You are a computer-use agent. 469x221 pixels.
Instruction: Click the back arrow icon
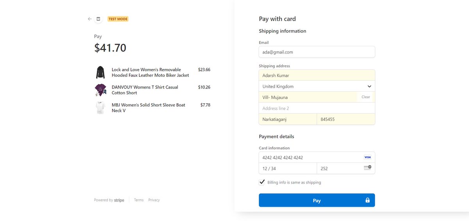click(90, 19)
